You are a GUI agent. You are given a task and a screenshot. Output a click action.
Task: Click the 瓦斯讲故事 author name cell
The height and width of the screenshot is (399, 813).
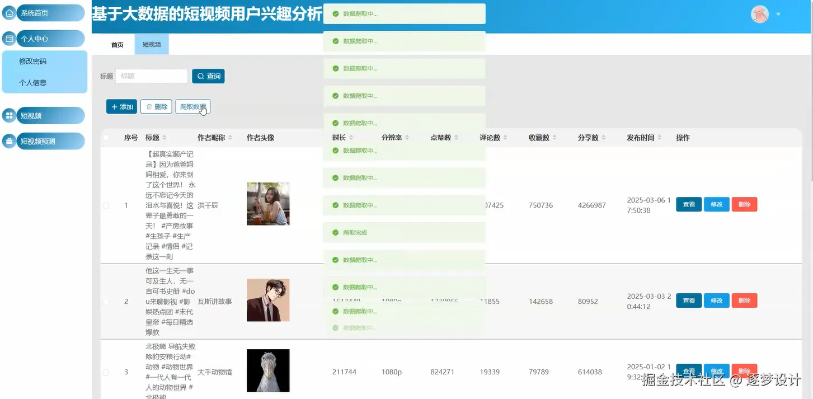(x=215, y=302)
